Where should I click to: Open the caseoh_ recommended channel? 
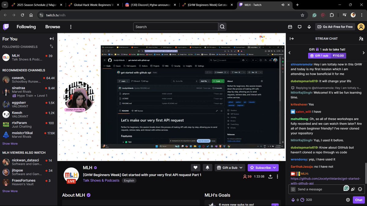(28, 80)
